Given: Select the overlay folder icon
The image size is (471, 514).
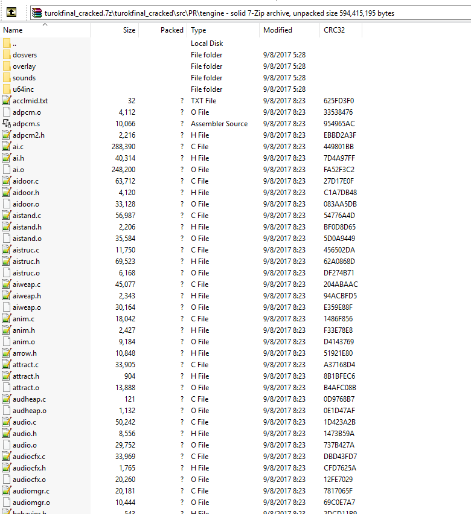Looking at the screenshot, I should pos(7,66).
